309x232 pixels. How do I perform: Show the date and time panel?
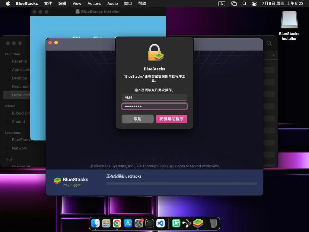(x=282, y=3)
